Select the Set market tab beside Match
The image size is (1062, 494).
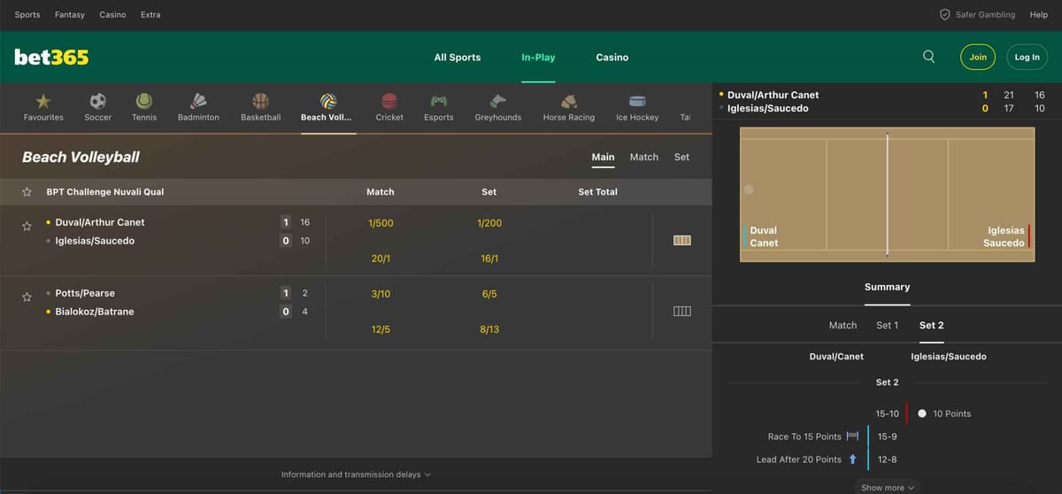(681, 157)
